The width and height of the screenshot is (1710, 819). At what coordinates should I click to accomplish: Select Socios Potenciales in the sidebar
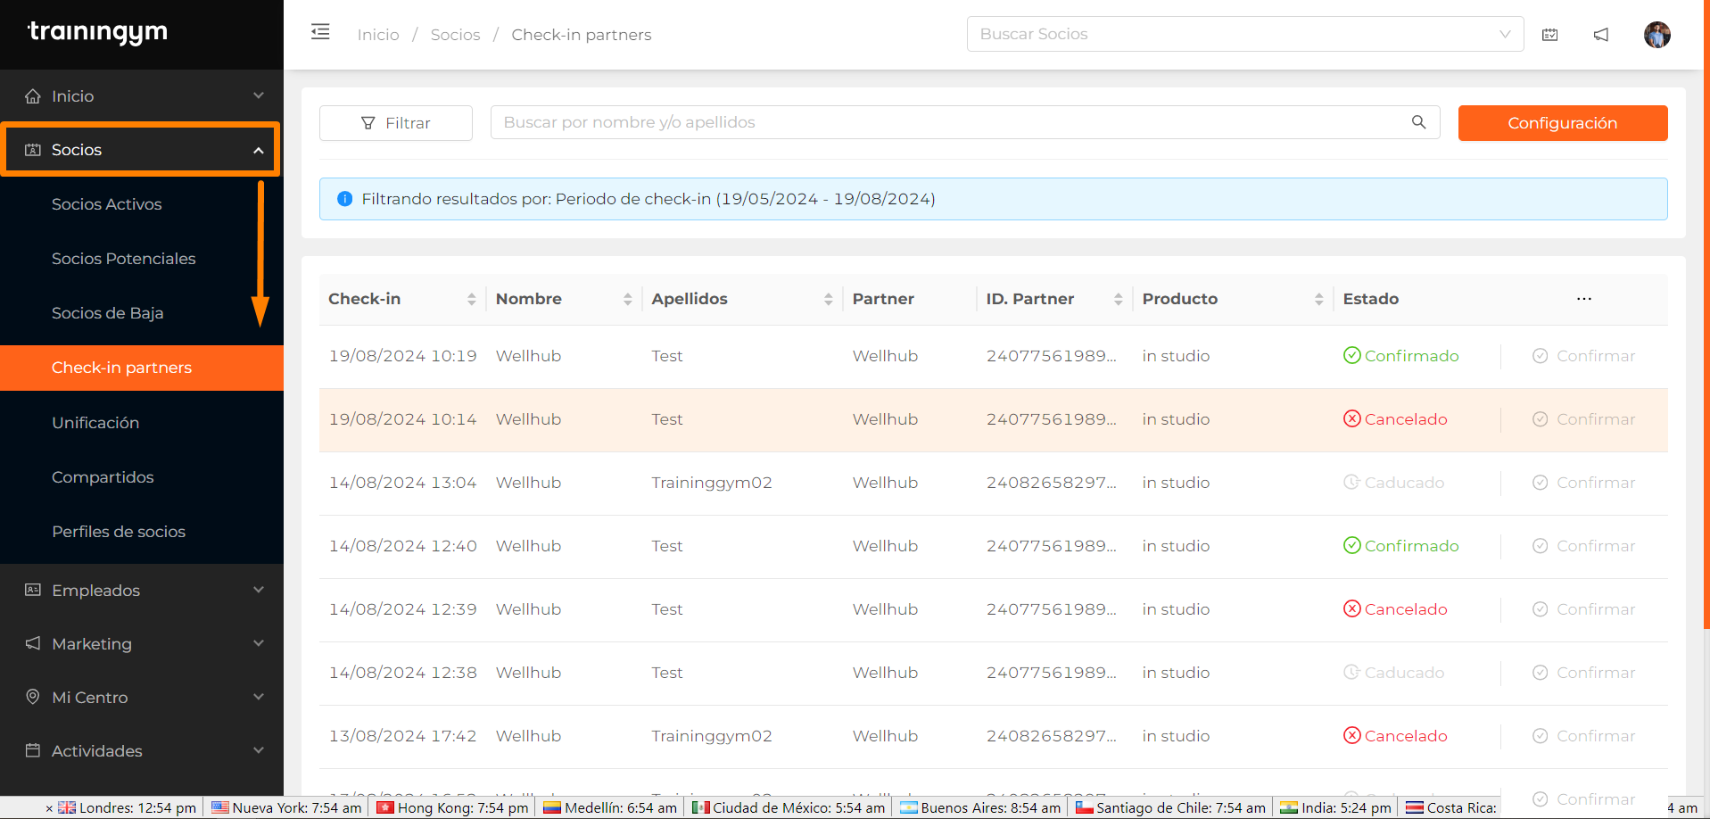[x=123, y=258]
